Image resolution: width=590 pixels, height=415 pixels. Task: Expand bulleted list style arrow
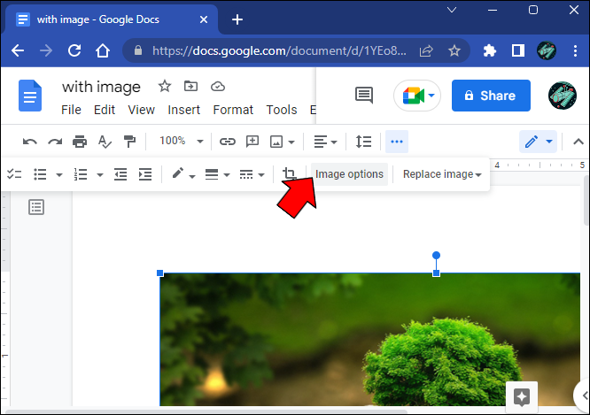pos(59,175)
